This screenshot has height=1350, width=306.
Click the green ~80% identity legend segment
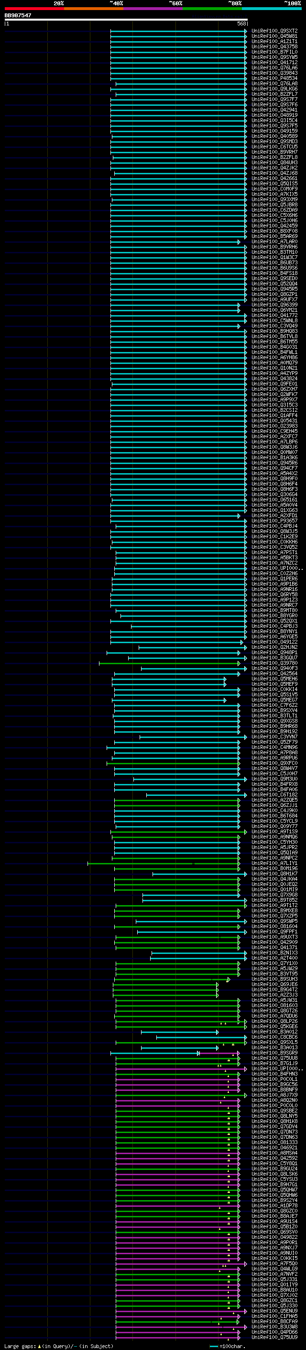tap(212, 9)
